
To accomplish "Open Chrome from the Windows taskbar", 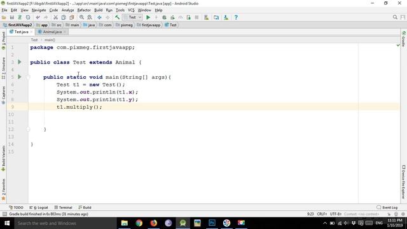I will click(x=139, y=223).
